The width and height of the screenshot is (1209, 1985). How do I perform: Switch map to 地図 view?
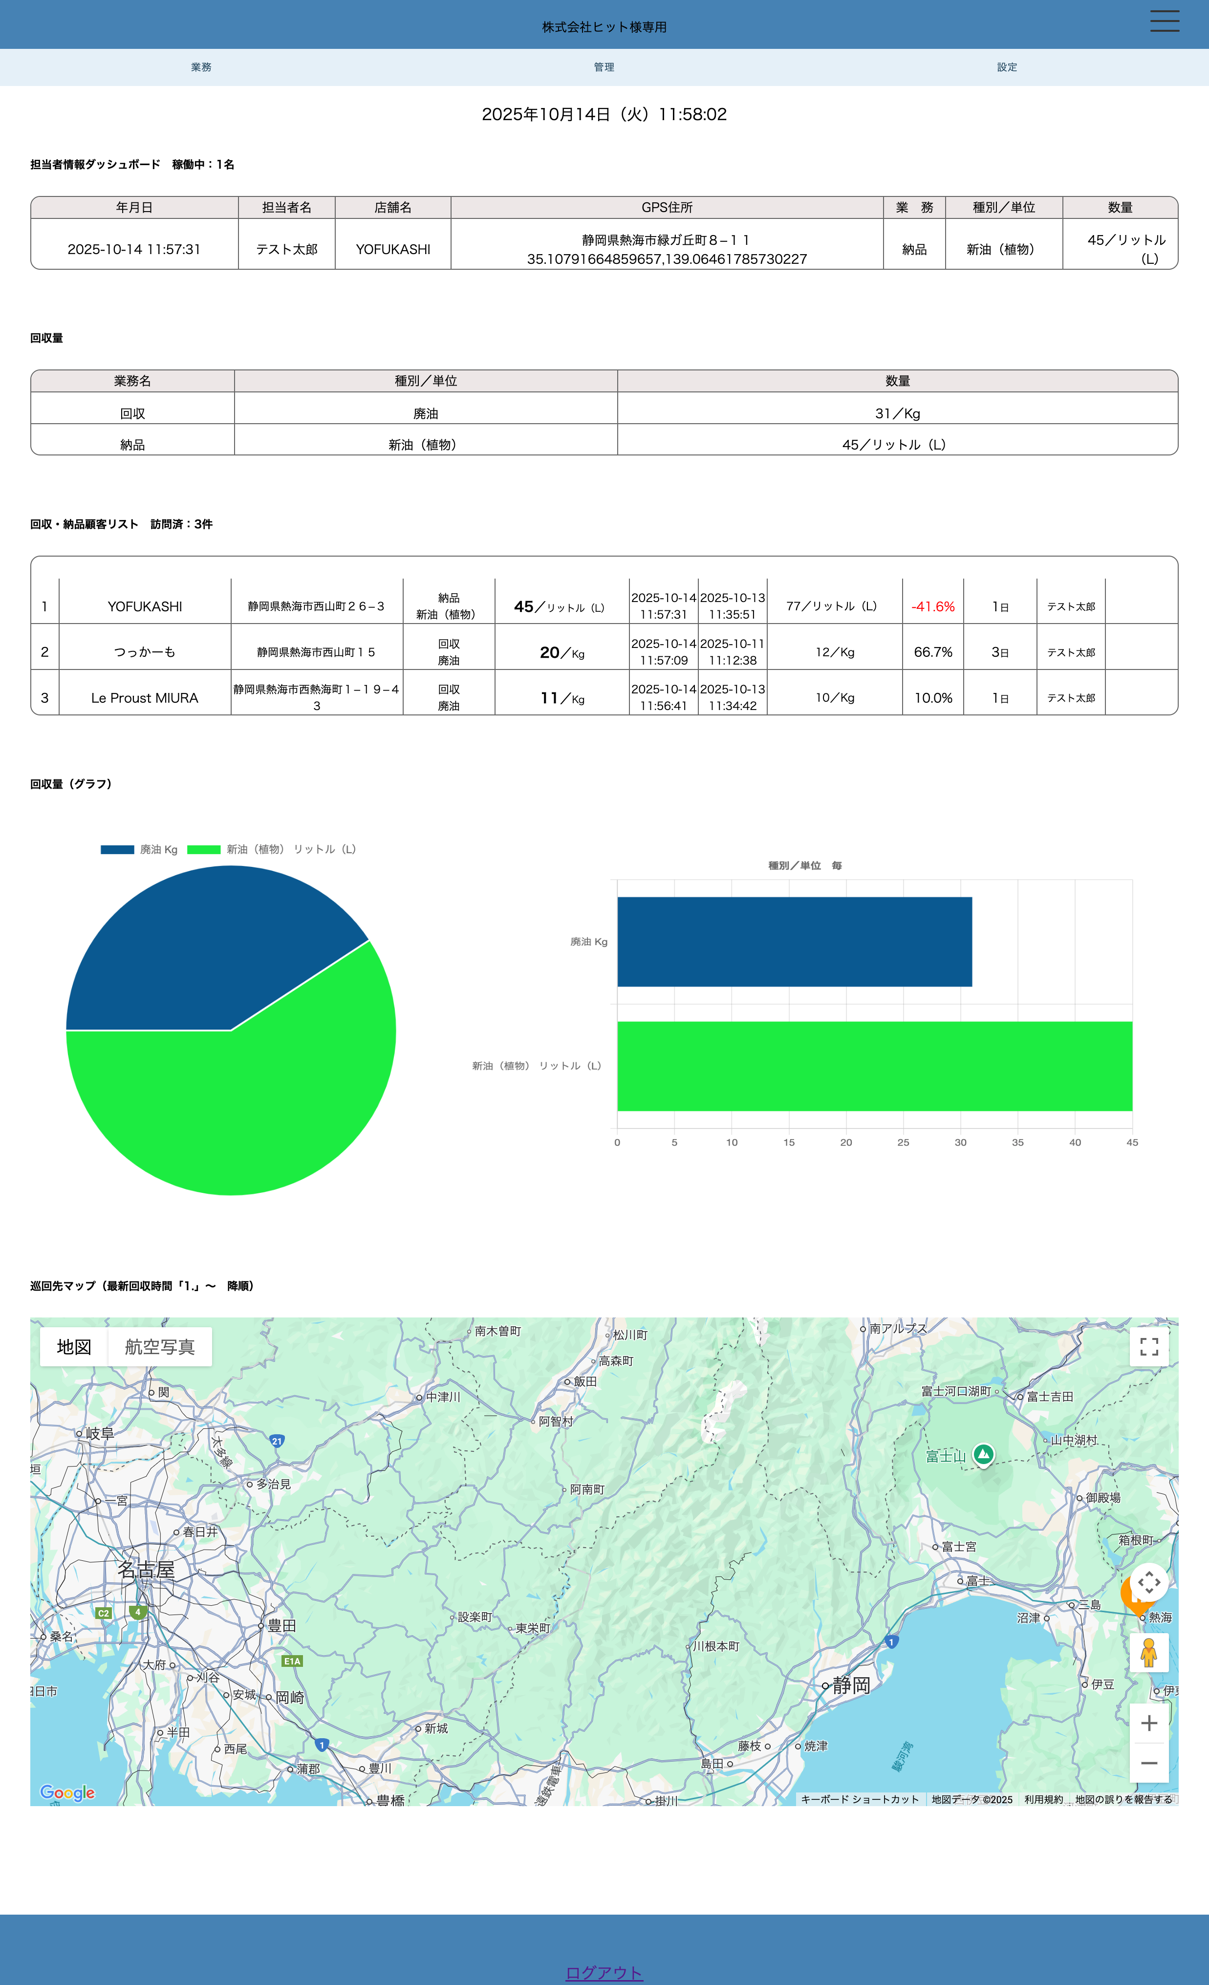74,1347
